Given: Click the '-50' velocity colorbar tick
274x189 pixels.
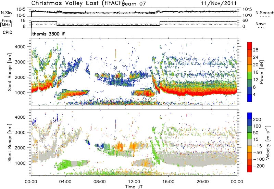Looking at the screenshot, I should tap(258, 152).
